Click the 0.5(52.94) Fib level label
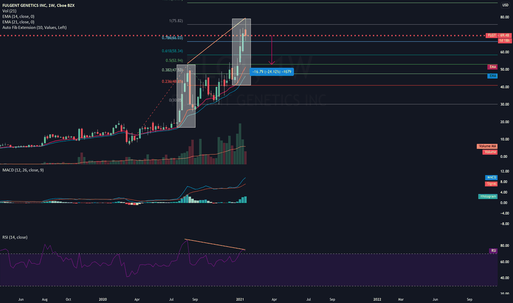513x303 pixels. (174, 61)
